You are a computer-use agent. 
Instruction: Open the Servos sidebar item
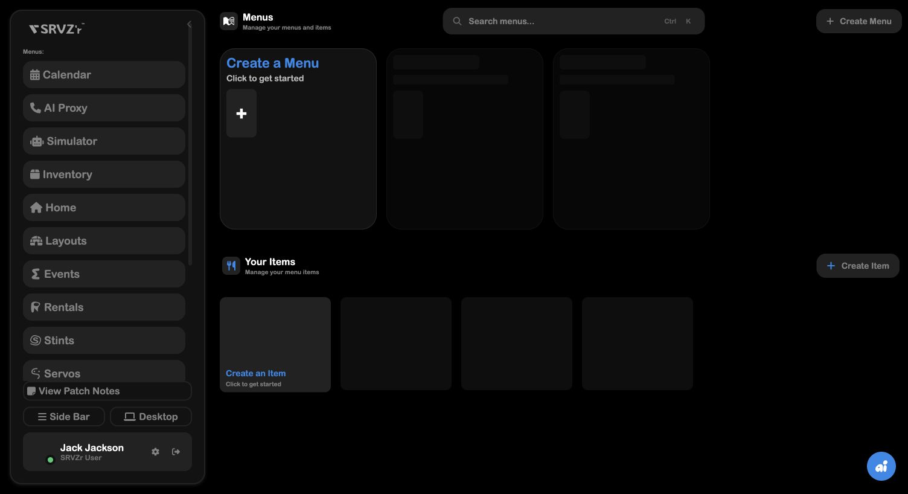click(x=104, y=371)
